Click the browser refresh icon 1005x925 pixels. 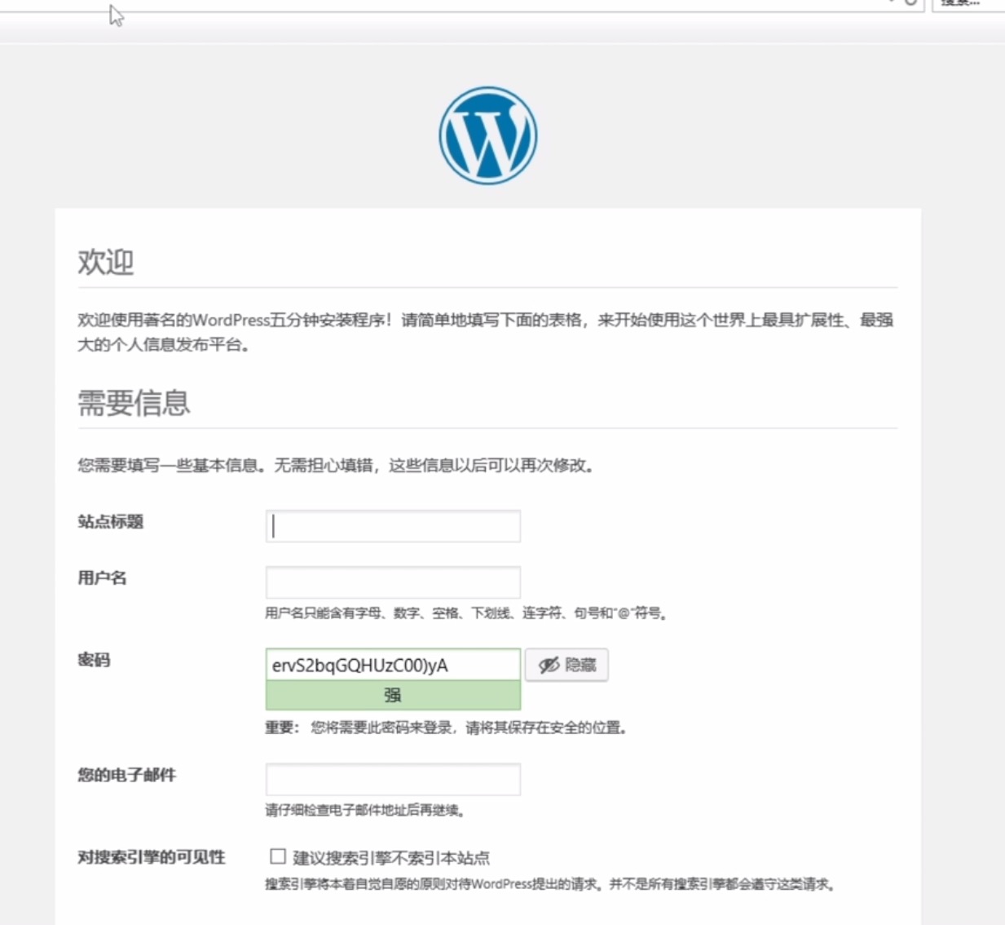pos(910,2)
